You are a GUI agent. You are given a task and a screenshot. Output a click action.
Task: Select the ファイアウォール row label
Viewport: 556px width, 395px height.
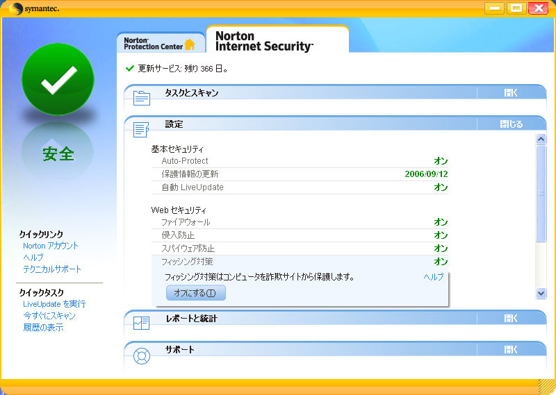click(186, 222)
